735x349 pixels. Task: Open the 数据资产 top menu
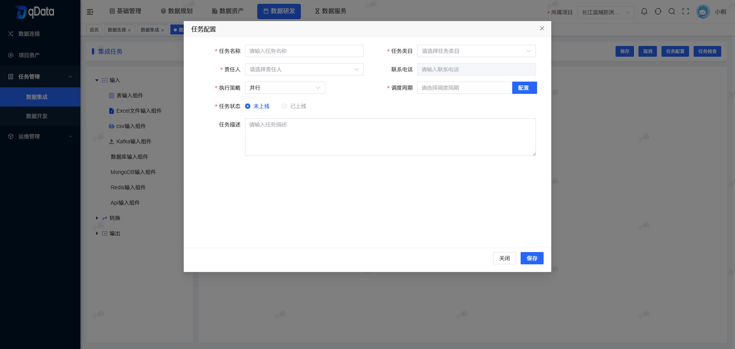click(228, 11)
